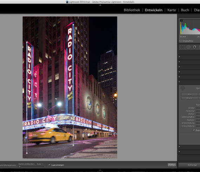Click the Upright guide tool icon
Image resolution: width=200 pixels, height=172 pixels.
[183, 88]
